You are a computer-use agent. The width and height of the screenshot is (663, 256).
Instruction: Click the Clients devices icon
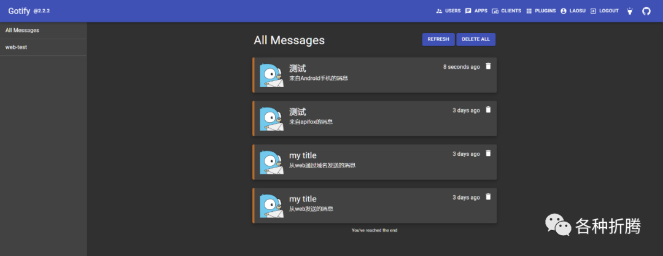495,11
